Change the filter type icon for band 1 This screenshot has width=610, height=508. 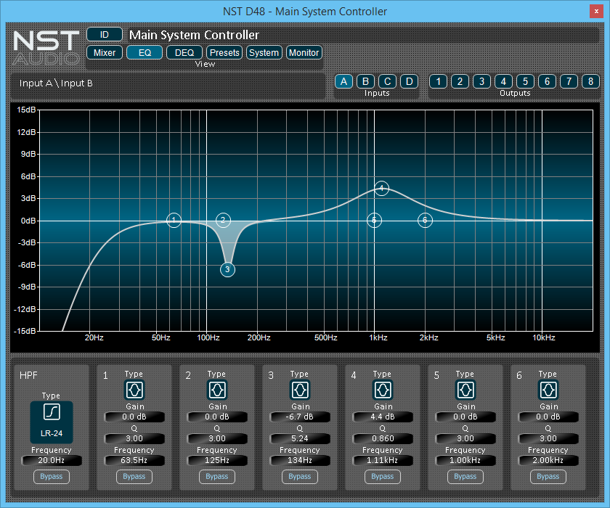(x=134, y=390)
